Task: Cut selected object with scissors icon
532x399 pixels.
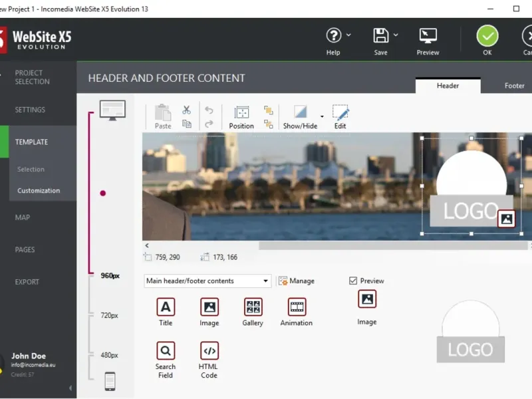Action: [186, 110]
